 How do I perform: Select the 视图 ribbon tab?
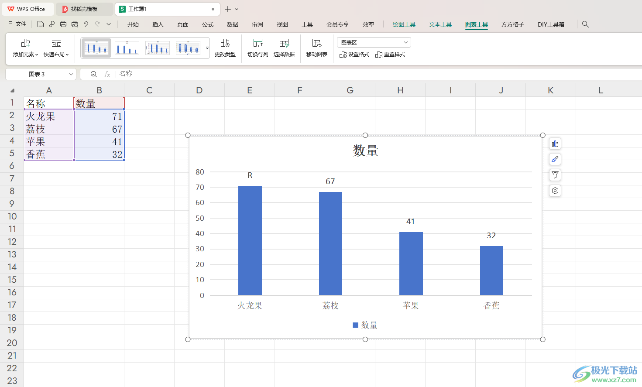point(282,24)
